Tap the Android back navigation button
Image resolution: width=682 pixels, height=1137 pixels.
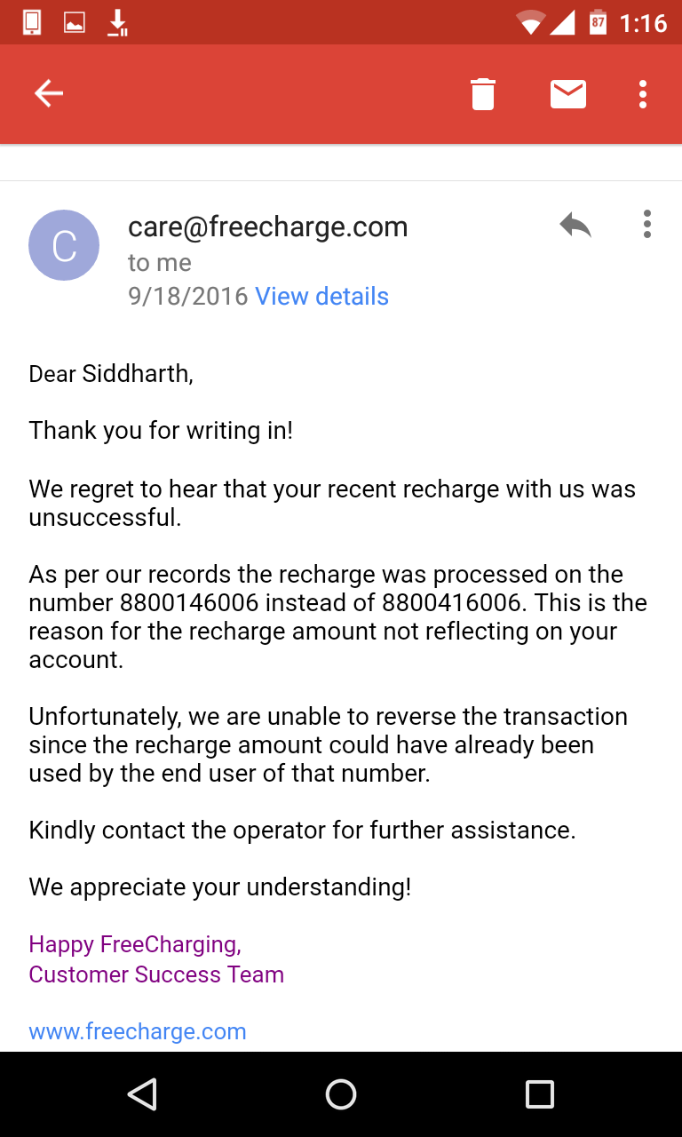142,1094
